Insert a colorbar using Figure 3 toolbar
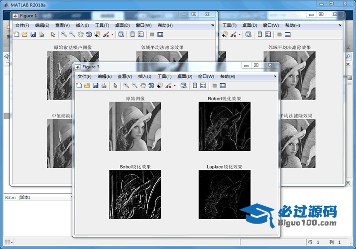 194,86
